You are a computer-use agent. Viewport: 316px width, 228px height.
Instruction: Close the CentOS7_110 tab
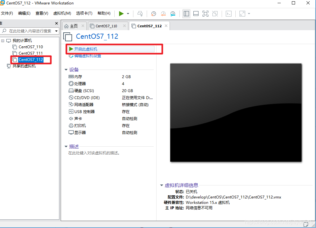[x=124, y=26]
